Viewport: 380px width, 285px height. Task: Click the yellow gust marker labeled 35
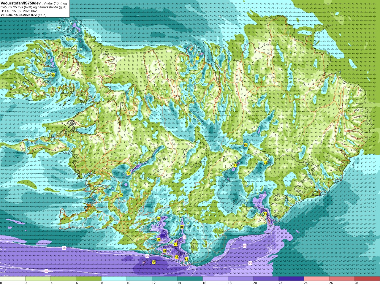[159, 240]
